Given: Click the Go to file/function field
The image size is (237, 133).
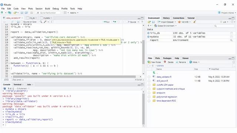Looking at the screenshot, I should (x=48, y=13).
